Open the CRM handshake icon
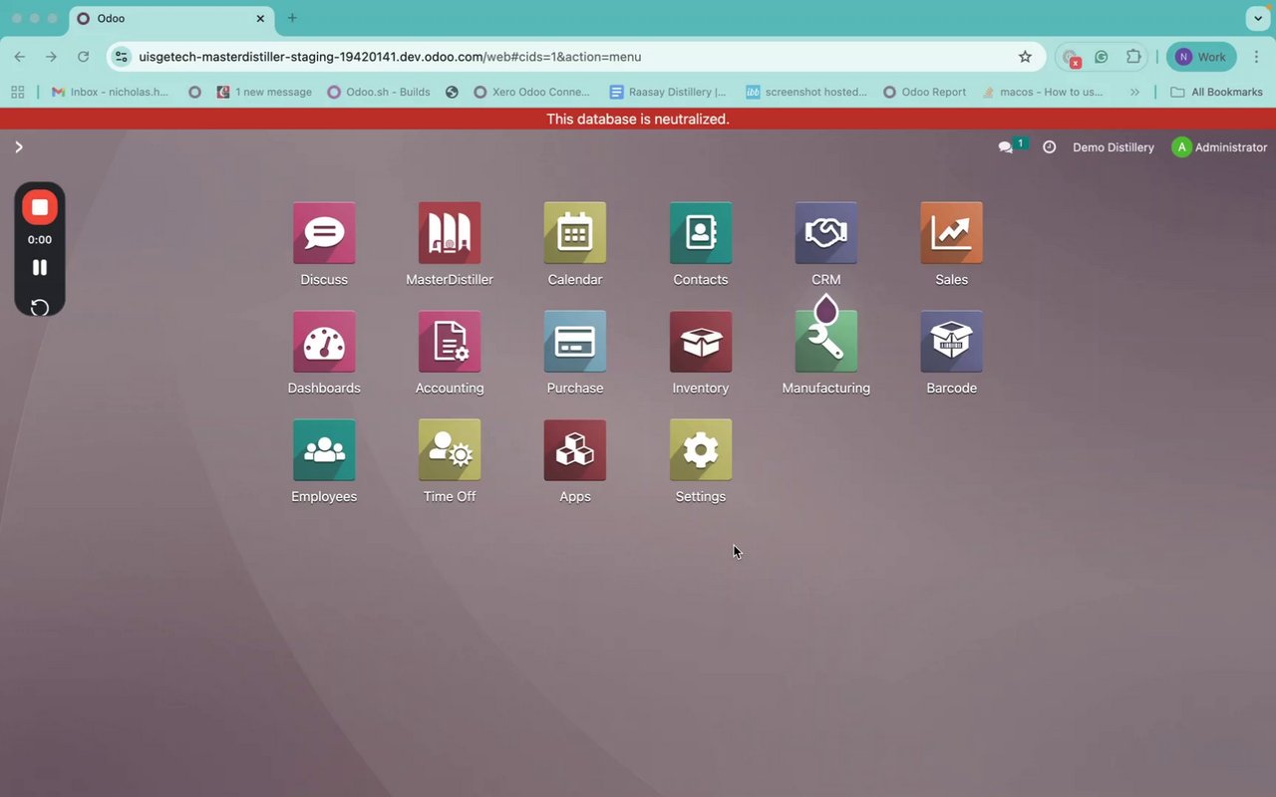The width and height of the screenshot is (1276, 797). (x=826, y=233)
